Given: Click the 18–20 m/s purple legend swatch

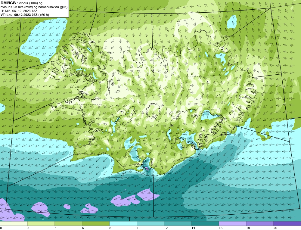Looking at the screenshot, I should click(260, 224).
